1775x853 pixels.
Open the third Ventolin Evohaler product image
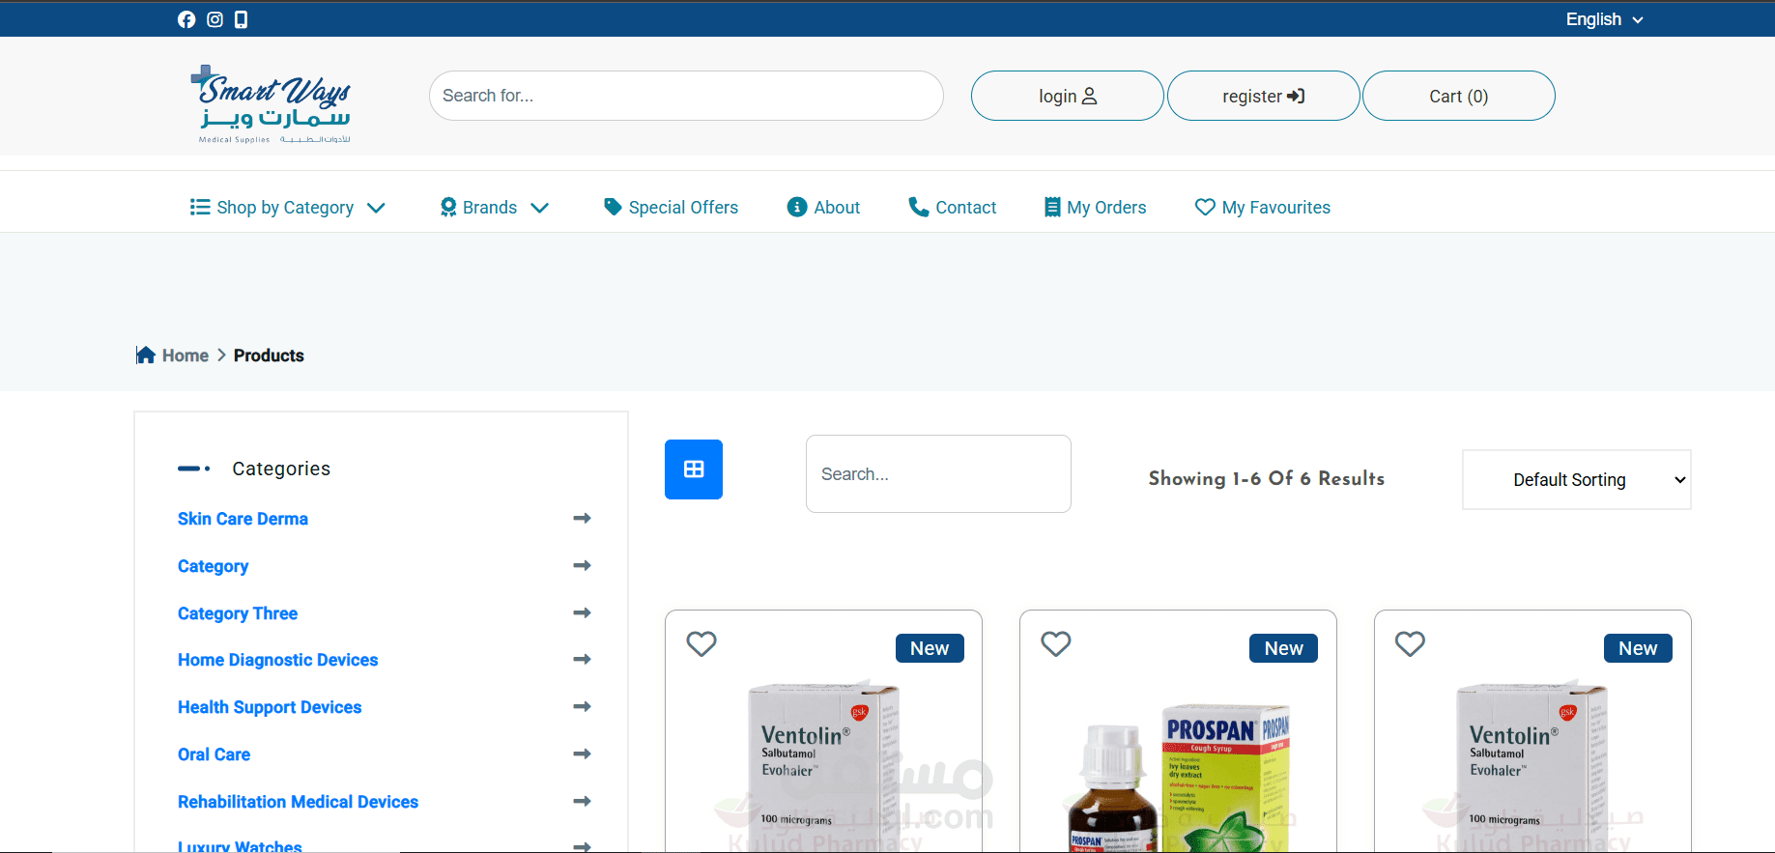click(1532, 766)
